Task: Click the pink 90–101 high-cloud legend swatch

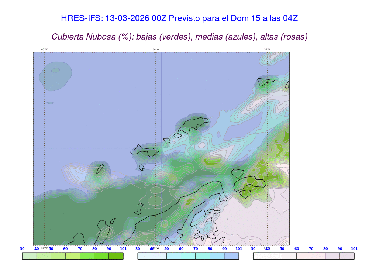Action: click(x=347, y=256)
